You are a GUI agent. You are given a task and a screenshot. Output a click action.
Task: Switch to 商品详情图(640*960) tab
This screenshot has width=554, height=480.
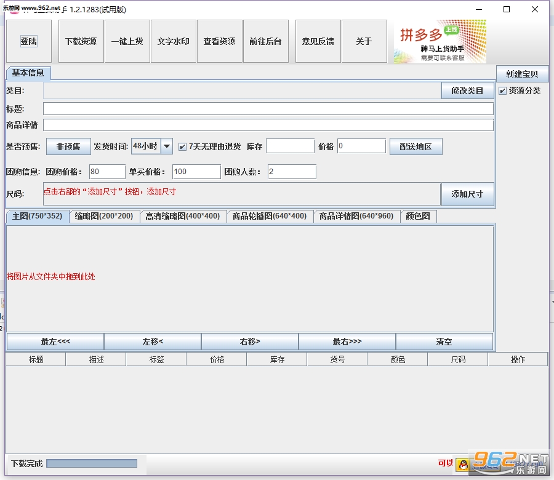tap(357, 216)
